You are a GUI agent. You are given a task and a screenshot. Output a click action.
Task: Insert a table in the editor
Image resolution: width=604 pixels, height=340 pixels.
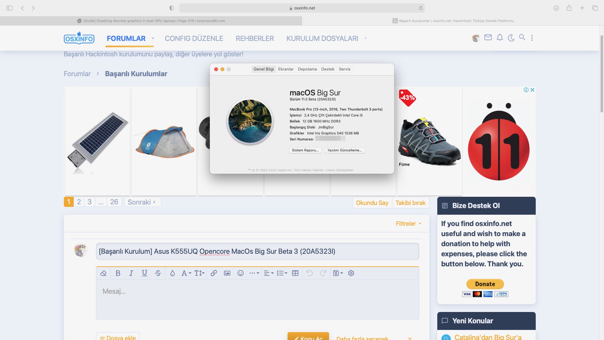pos(295,273)
